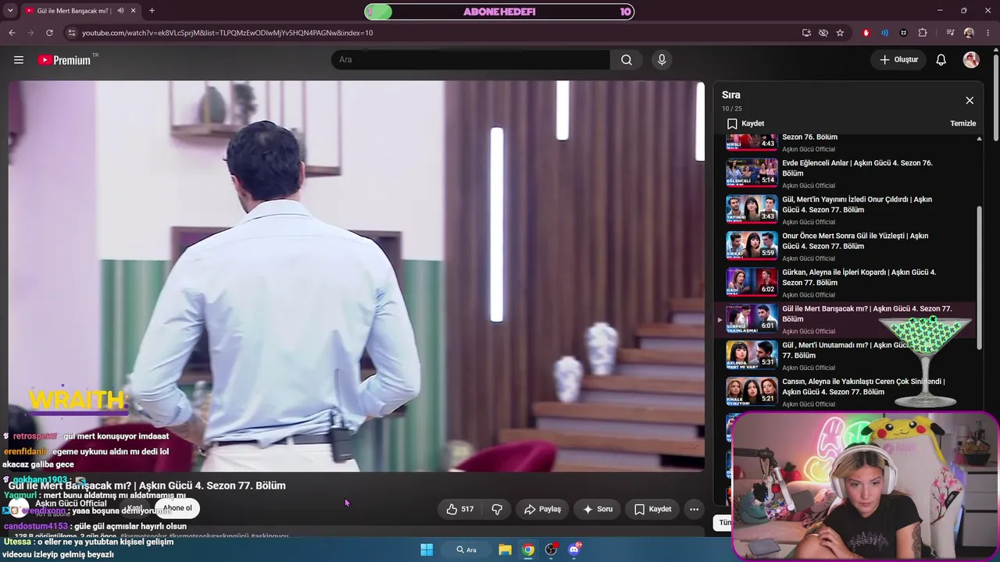Switch to Chrome in the taskbar

[528, 550]
